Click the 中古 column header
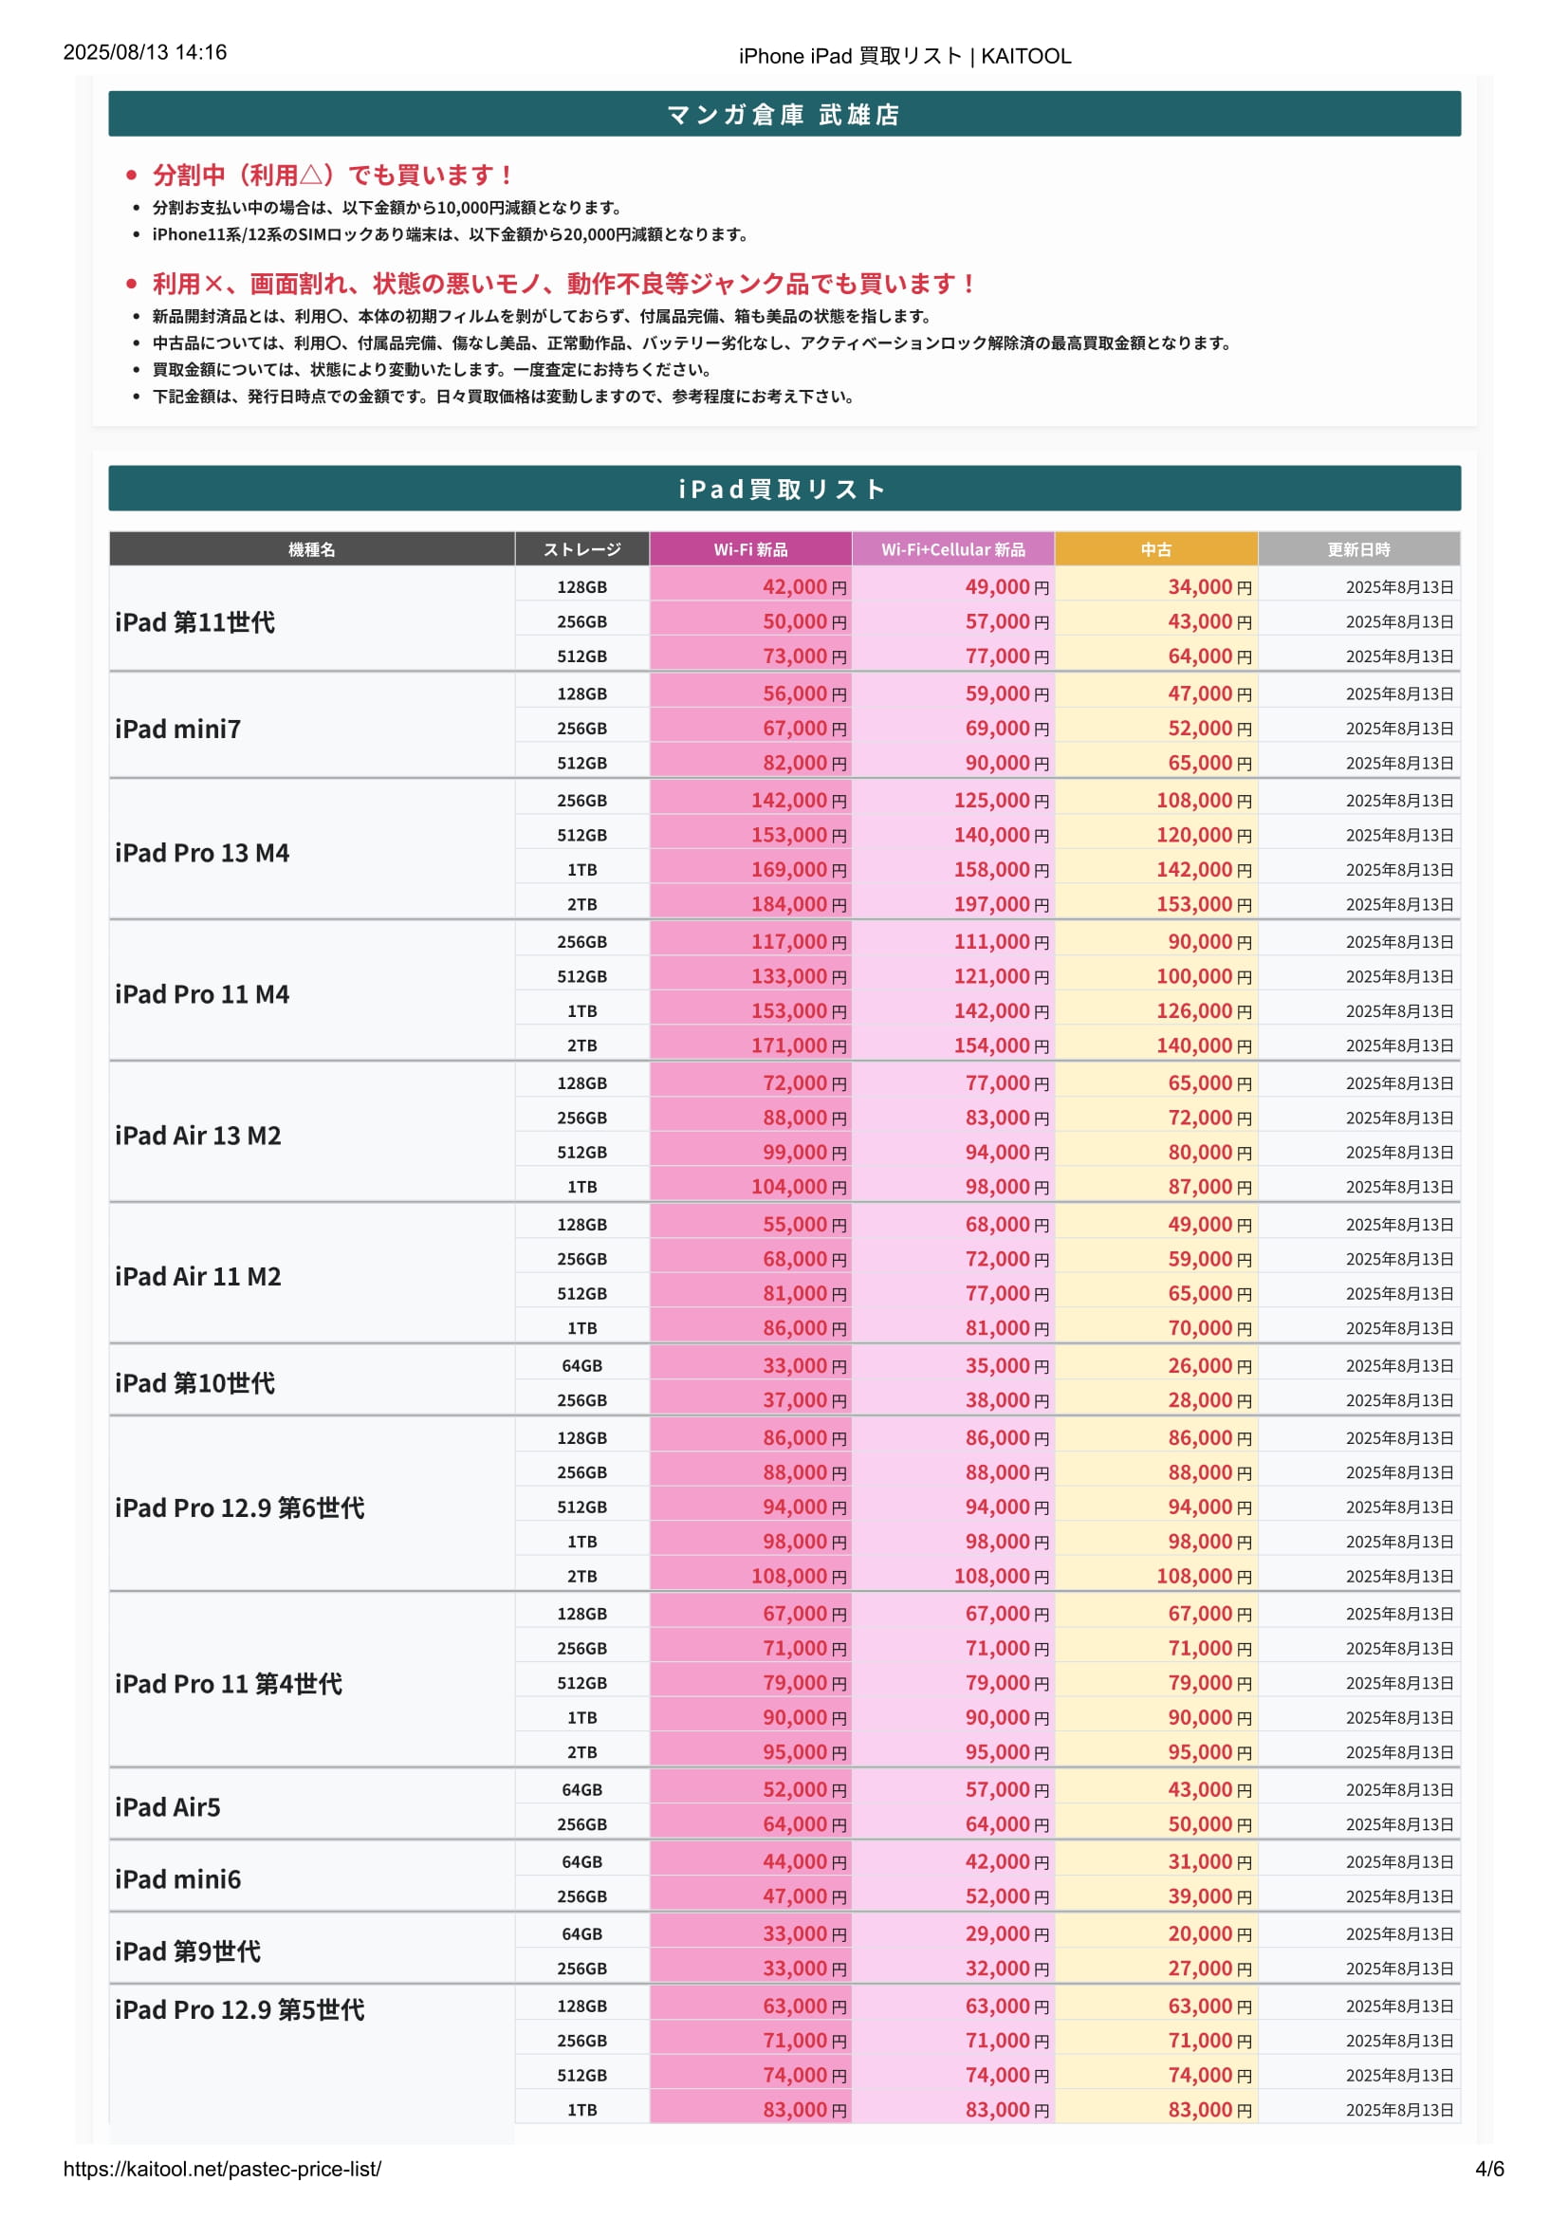1568x2219 pixels. point(1155,549)
